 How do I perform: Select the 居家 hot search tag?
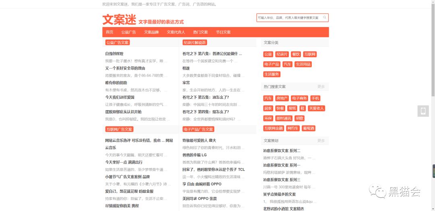click(x=268, y=109)
